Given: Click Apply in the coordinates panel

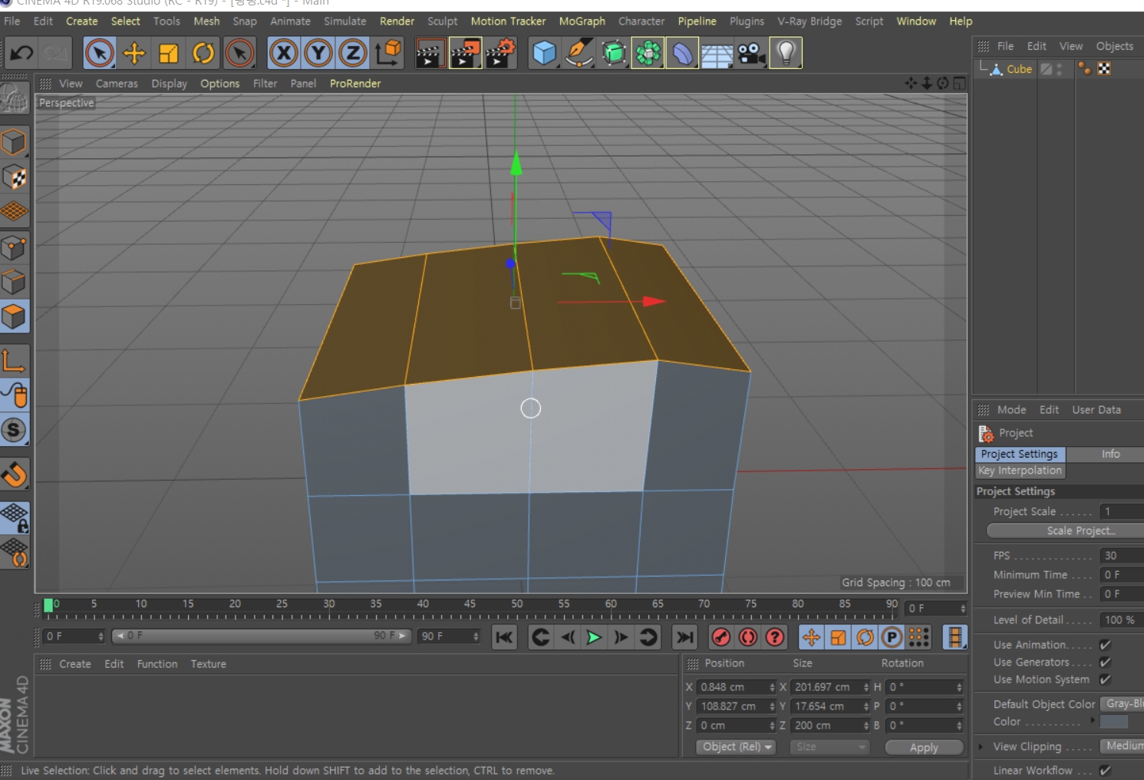Looking at the screenshot, I should [924, 747].
